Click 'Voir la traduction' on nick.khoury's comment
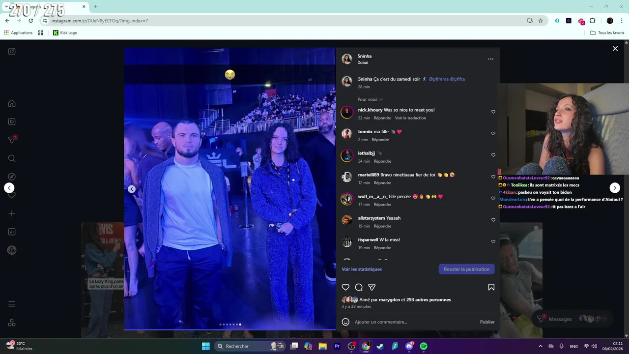The height and width of the screenshot is (354, 629). 410,118
